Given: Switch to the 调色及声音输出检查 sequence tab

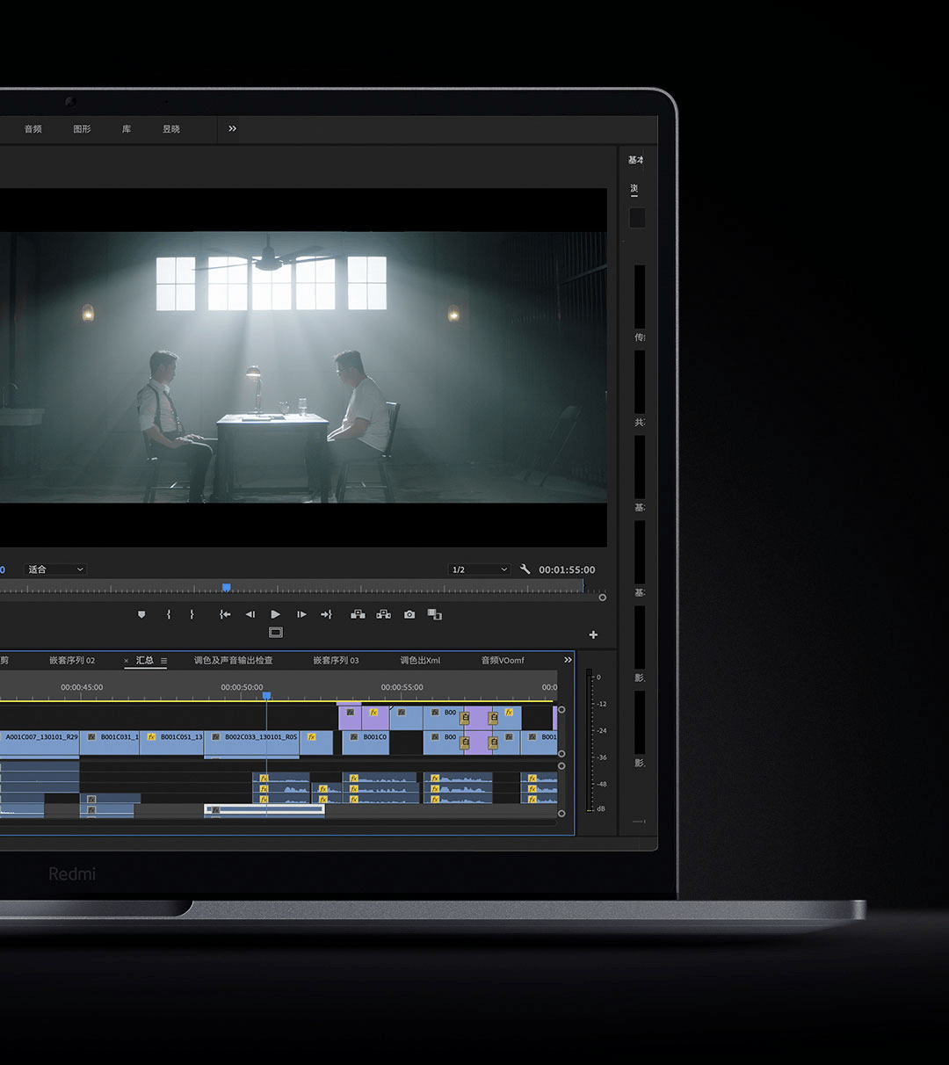Looking at the screenshot, I should [233, 660].
